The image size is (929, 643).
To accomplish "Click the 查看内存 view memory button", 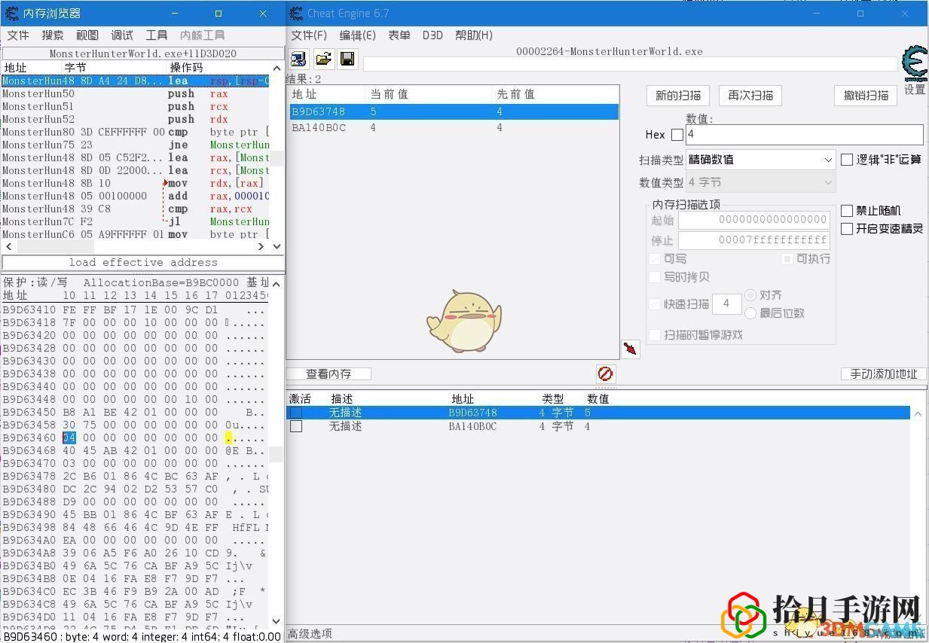I will click(x=329, y=373).
